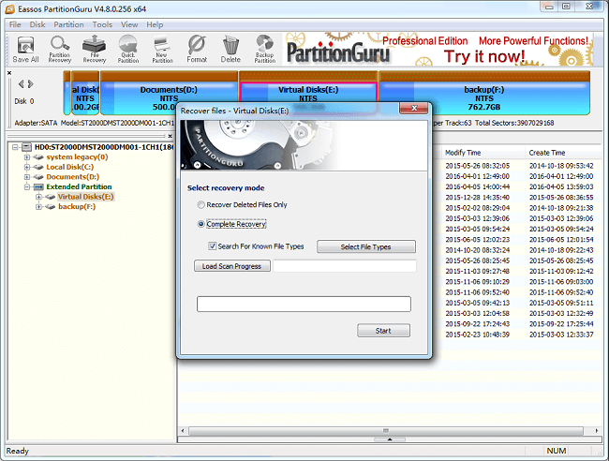Click the file list scroll right arrow
This screenshot has width=609, height=461.
click(x=597, y=431)
